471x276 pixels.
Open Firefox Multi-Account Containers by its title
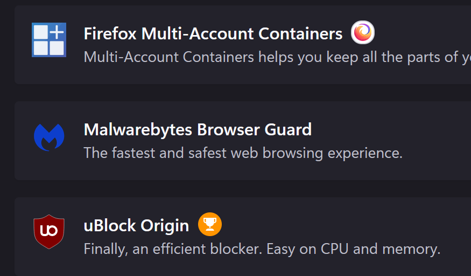(x=213, y=34)
